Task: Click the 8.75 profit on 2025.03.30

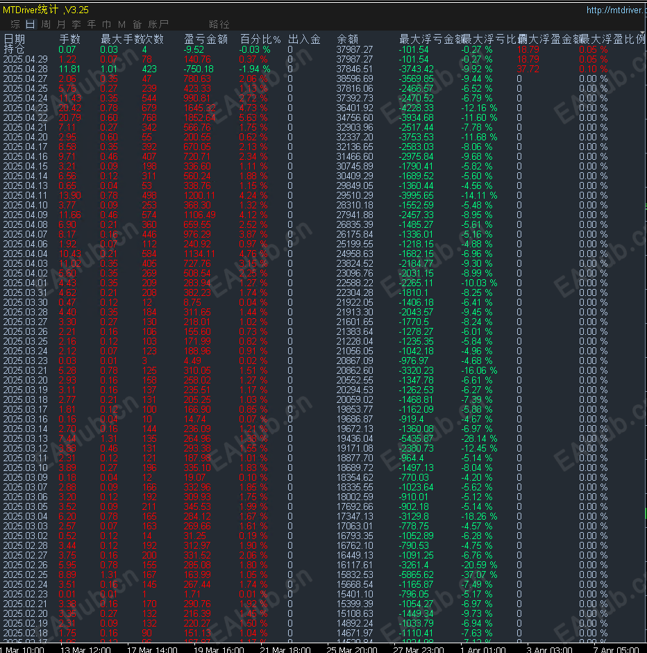Action: coord(192,302)
